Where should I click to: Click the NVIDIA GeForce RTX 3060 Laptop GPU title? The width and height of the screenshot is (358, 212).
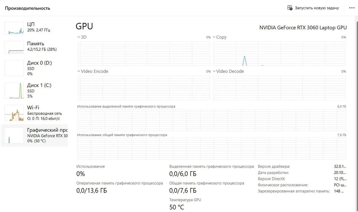click(303, 28)
